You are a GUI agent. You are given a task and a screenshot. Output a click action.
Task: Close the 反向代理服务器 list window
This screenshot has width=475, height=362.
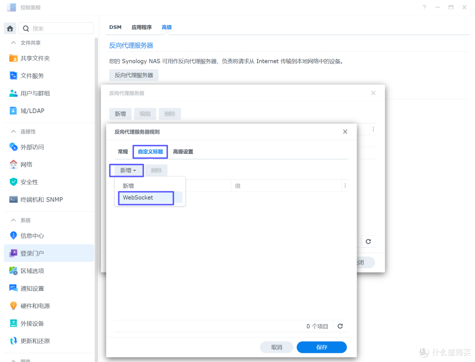373,93
